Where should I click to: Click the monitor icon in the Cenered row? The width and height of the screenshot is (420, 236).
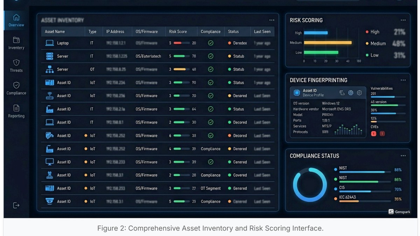coord(49,162)
